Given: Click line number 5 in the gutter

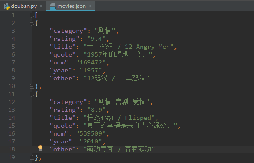Looking at the screenshot, I should click(13, 47).
